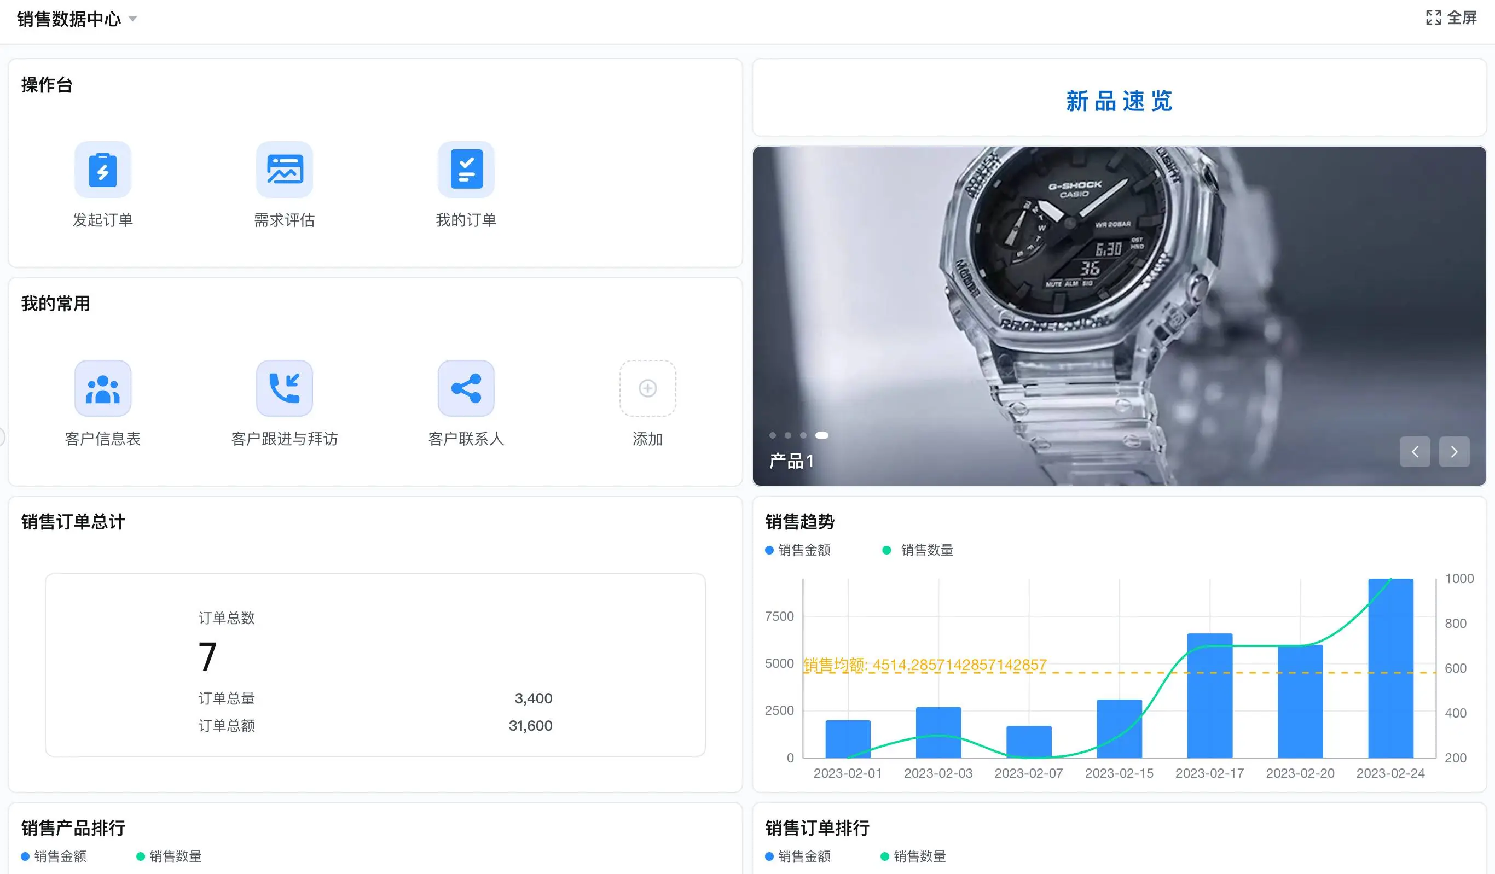This screenshot has height=874, width=1495.
Task: Open the 需求评估 picture icon
Action: 284,170
